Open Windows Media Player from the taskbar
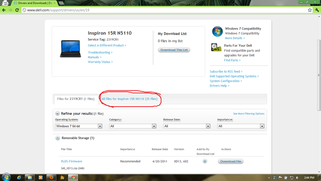This screenshot has height=181, width=321. pyautogui.click(x=41, y=177)
